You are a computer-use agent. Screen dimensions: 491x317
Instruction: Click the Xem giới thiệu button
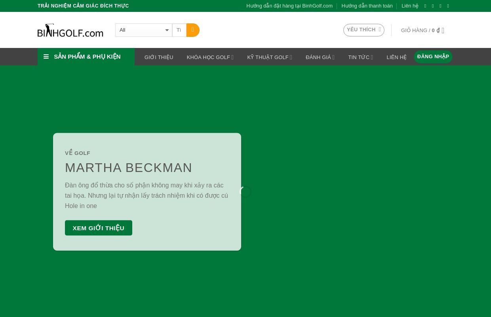pyautogui.click(x=99, y=228)
